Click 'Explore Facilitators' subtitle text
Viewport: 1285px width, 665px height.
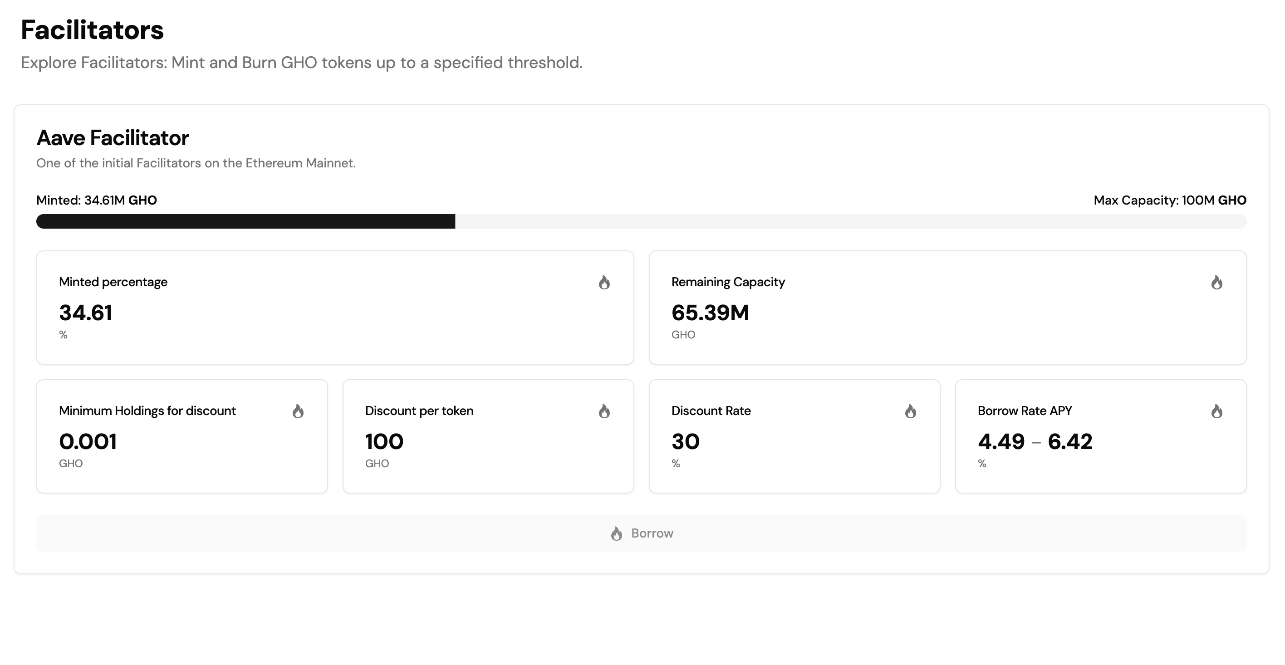tap(302, 63)
